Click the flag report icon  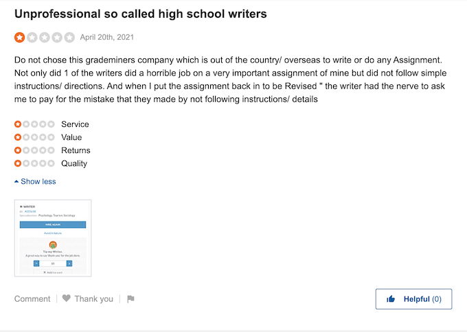pos(130,298)
